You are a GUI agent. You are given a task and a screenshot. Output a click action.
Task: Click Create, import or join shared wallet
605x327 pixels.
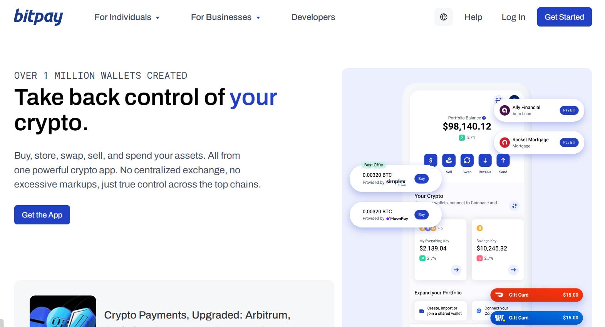click(441, 311)
